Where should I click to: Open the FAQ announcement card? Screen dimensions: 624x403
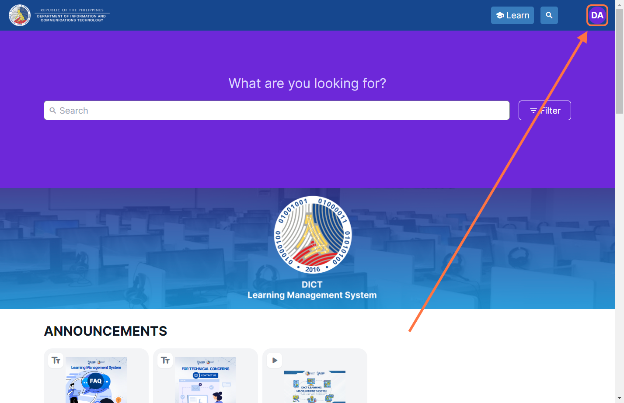pos(96,376)
